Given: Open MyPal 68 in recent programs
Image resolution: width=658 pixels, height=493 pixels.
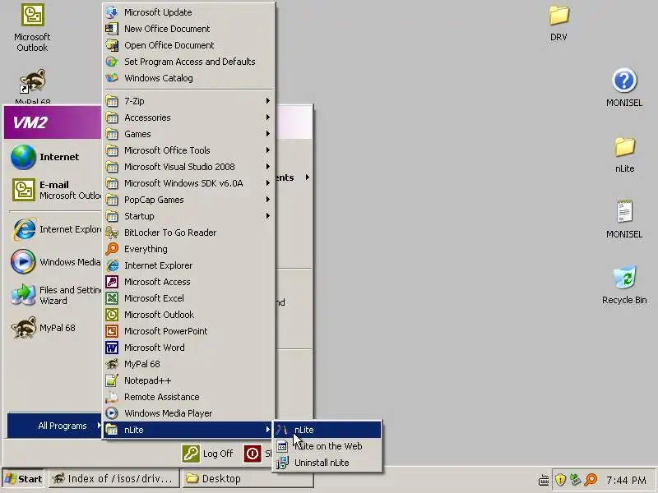Looking at the screenshot, I should [54, 328].
